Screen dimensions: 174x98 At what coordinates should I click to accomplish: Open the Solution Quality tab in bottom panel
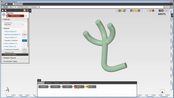coord(66,83)
